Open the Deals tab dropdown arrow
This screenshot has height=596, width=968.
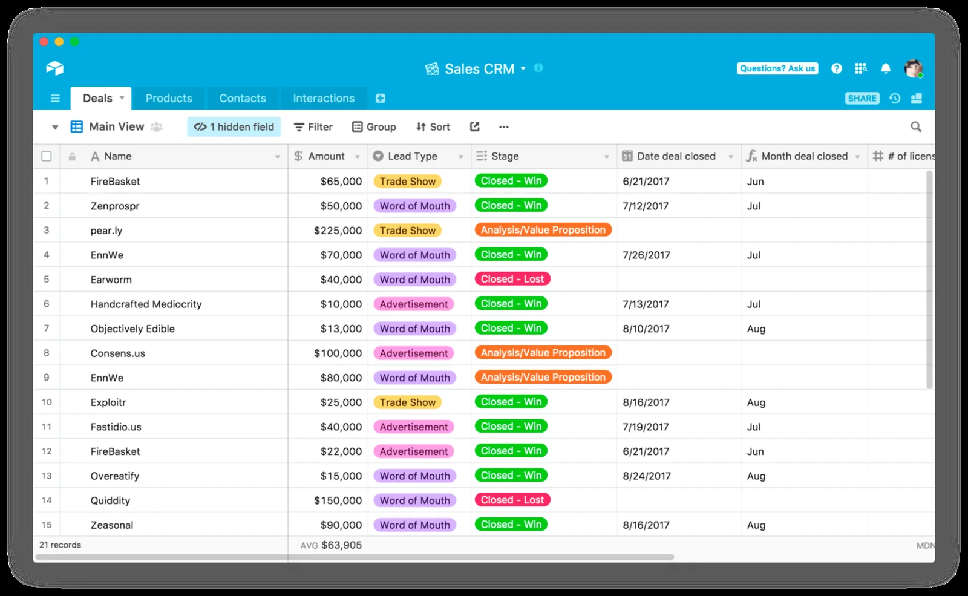tap(122, 97)
